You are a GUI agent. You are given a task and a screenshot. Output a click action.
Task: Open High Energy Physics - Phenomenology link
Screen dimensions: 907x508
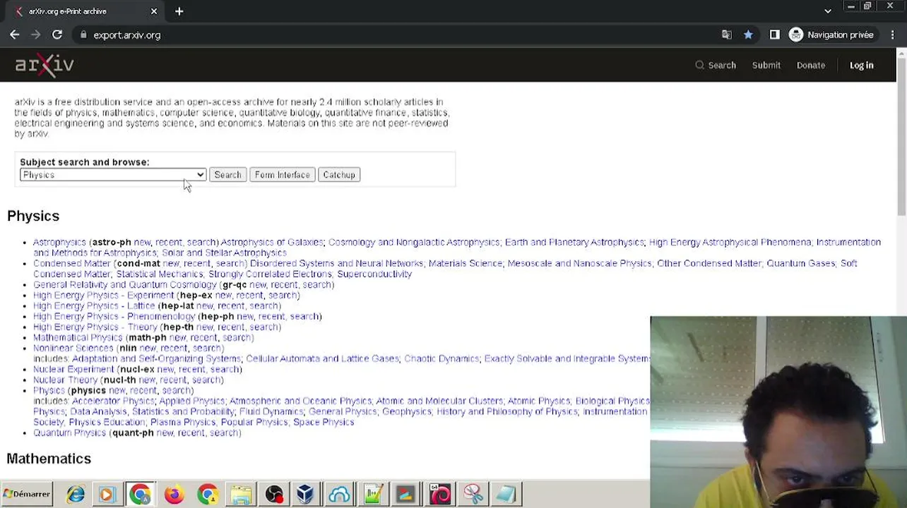tap(114, 316)
